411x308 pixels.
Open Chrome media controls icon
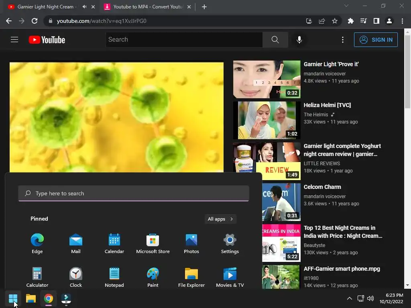363,21
